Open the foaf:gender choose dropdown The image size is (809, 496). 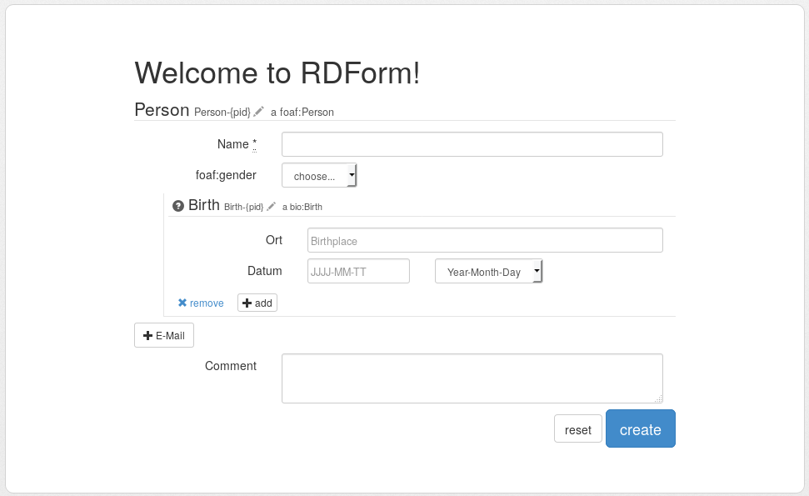tap(319, 176)
